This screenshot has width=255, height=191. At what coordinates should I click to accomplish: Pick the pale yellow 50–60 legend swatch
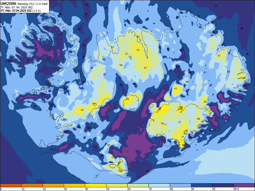(117, 185)
